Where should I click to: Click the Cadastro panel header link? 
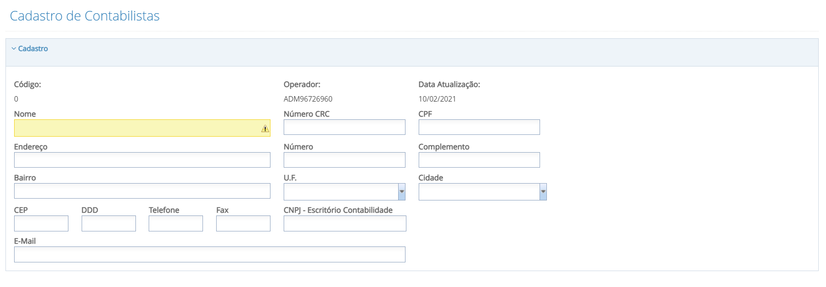coord(33,49)
